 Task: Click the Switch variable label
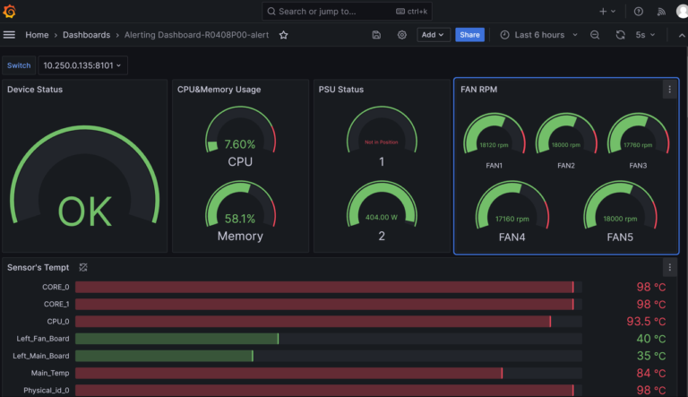(x=19, y=65)
